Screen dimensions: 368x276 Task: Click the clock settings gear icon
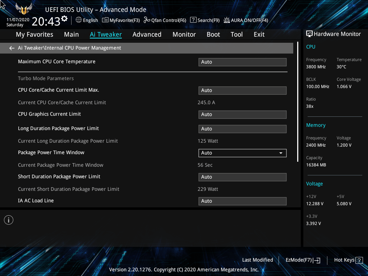[64, 19]
